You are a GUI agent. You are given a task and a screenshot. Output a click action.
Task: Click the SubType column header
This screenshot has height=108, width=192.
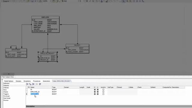tap(112, 87)
